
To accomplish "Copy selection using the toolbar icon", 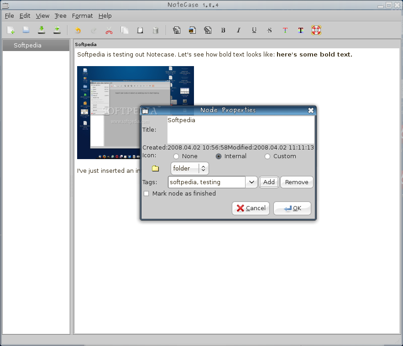I will click(x=125, y=30).
